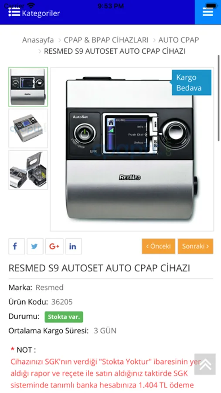Open the hamburger menu in the blue corner
221x393 pixels.
tap(208, 12)
